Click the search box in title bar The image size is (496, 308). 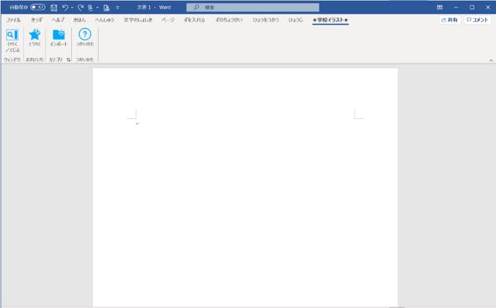coord(252,7)
